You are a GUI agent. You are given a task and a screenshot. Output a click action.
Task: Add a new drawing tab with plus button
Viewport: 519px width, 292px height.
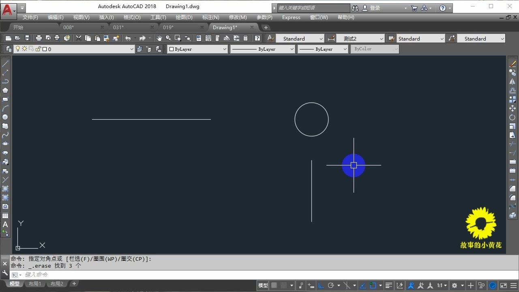(x=266, y=28)
